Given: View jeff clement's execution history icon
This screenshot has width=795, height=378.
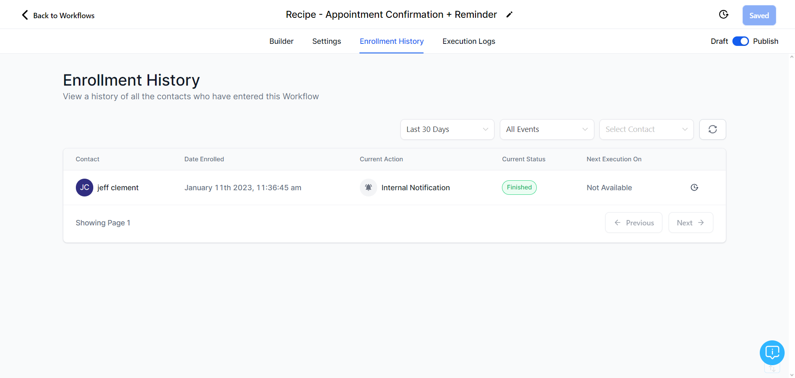Looking at the screenshot, I should click(694, 187).
